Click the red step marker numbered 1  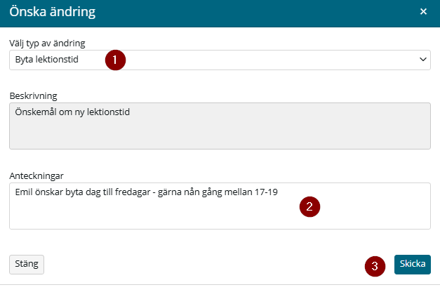click(115, 60)
